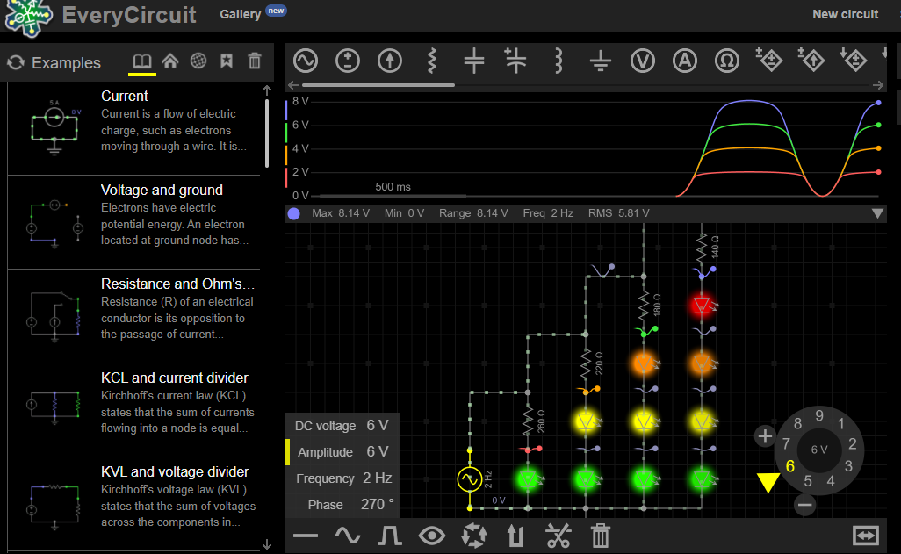Select the 260 Ω resistor
901x554 pixels.
pyautogui.click(x=528, y=421)
